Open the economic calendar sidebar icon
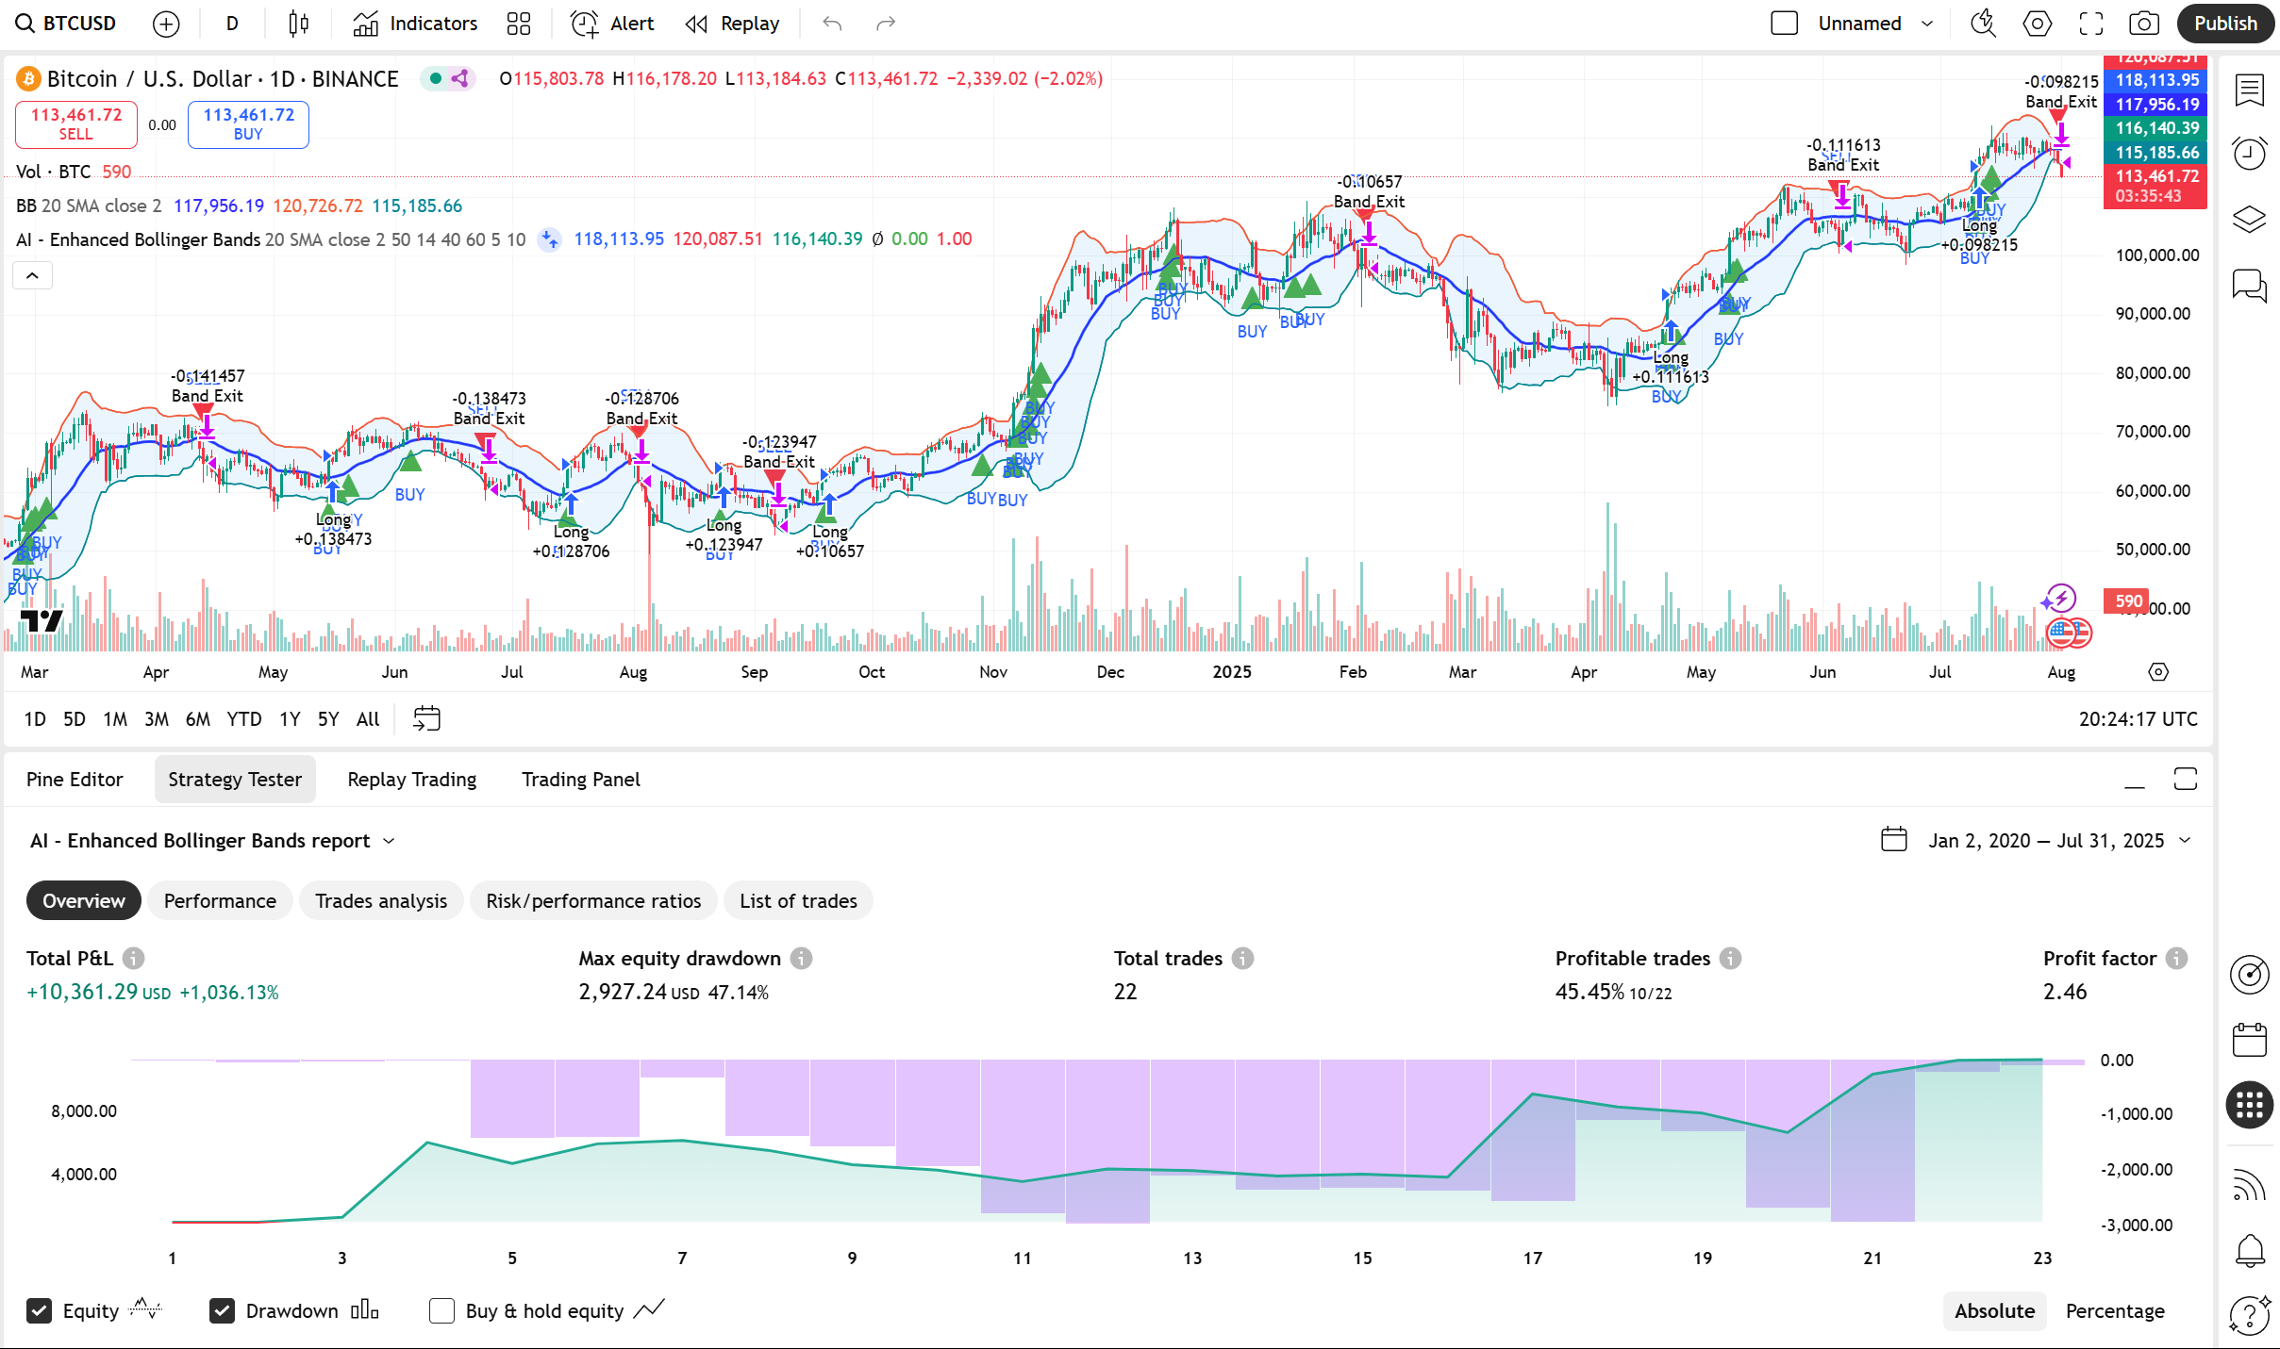This screenshot has width=2280, height=1349. pos(2250,1040)
